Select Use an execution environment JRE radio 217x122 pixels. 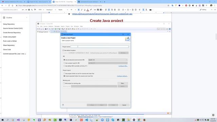(64, 60)
